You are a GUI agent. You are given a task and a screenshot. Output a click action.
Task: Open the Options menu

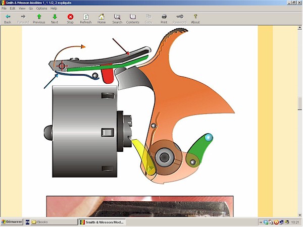41,9
